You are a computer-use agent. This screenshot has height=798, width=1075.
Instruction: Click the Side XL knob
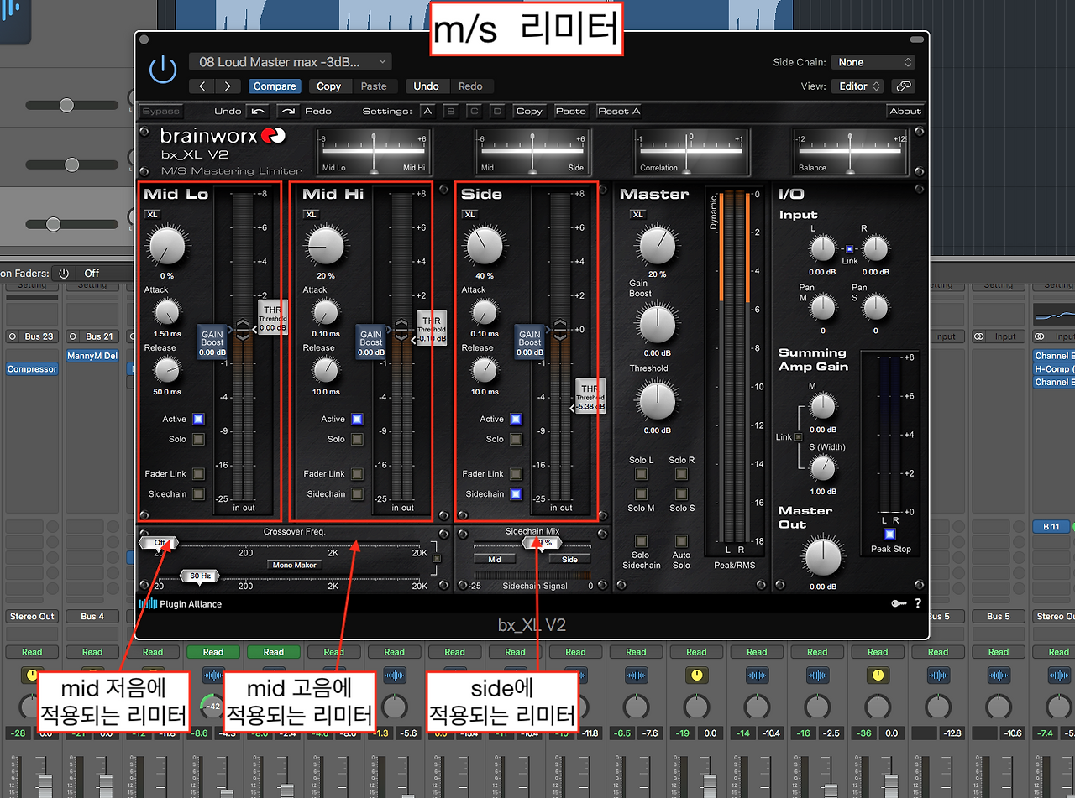pyautogui.click(x=485, y=246)
